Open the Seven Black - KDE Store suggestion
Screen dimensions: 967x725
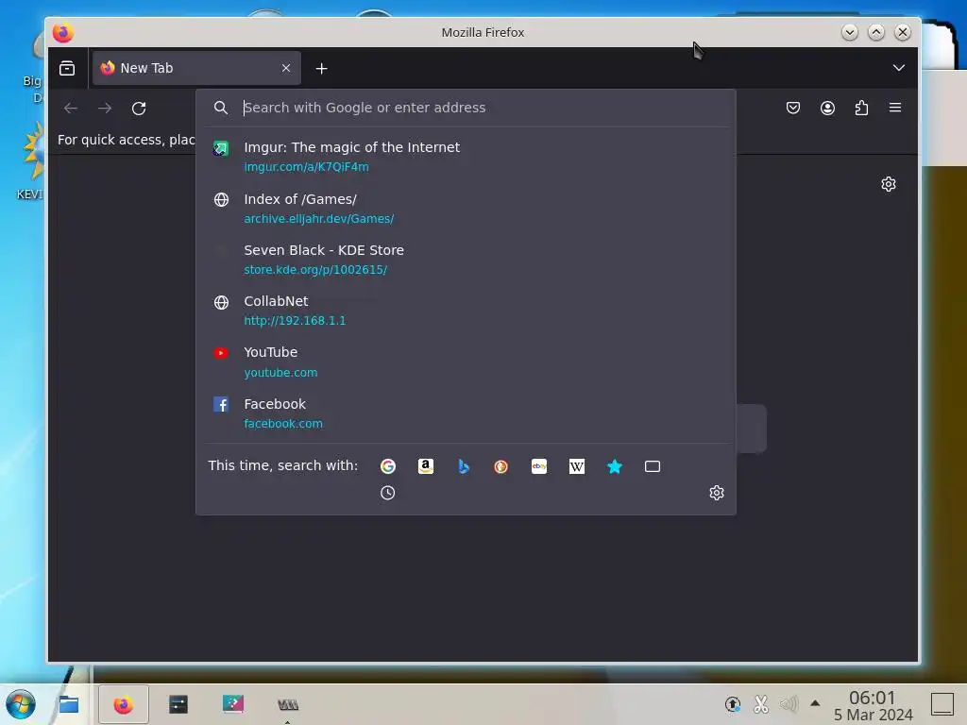(x=467, y=260)
